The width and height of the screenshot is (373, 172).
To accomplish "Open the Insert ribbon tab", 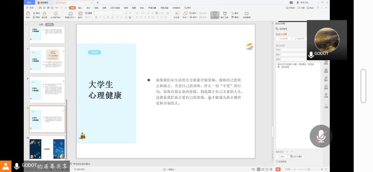I will pyautogui.click(x=80, y=8).
